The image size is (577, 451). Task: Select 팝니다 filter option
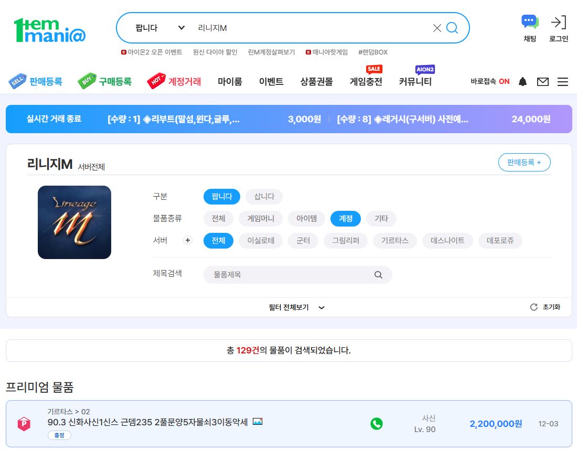221,197
